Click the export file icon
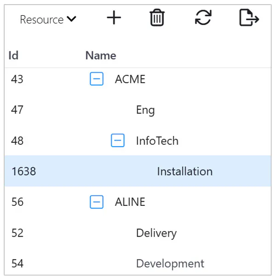This screenshot has width=274, height=277. pos(249,17)
